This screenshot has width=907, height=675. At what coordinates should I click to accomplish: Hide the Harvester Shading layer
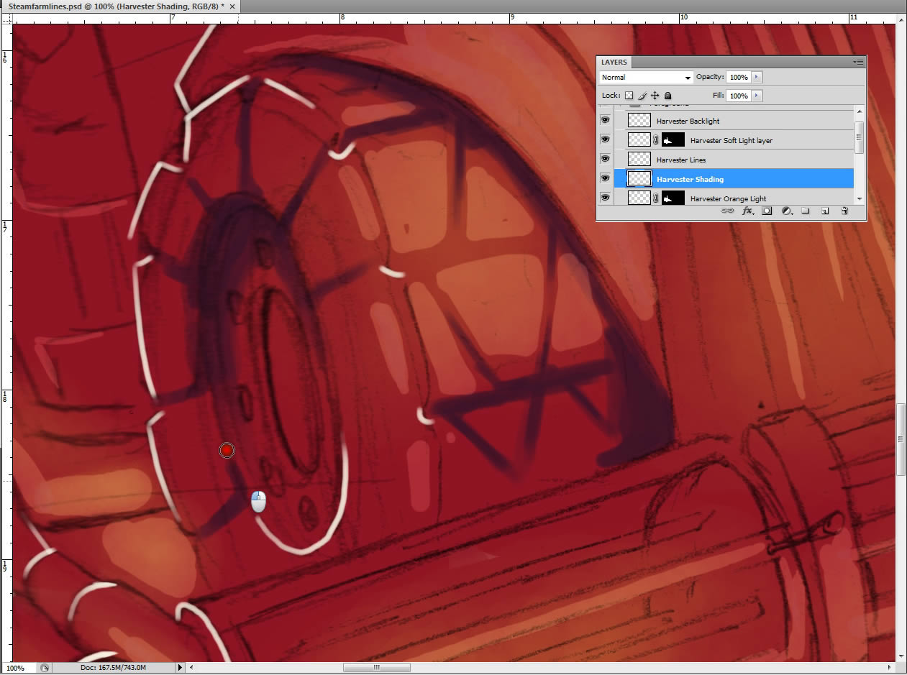[x=605, y=178]
